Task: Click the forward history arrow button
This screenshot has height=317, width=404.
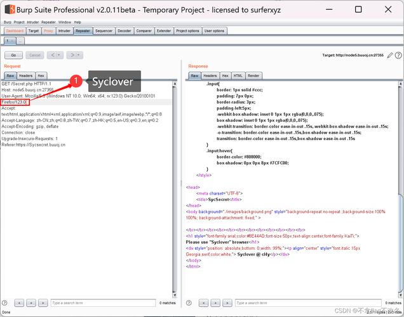Action: (x=72, y=55)
